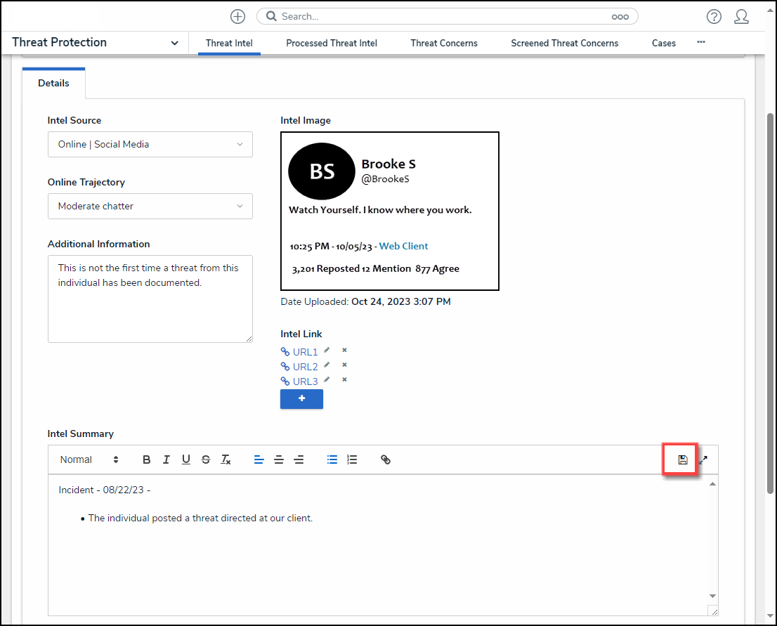Toggle the bulleted list option
777x626 pixels.
coord(332,459)
